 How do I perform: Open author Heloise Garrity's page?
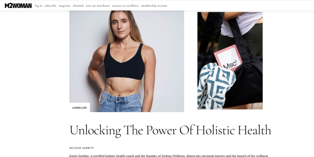click(x=82, y=148)
